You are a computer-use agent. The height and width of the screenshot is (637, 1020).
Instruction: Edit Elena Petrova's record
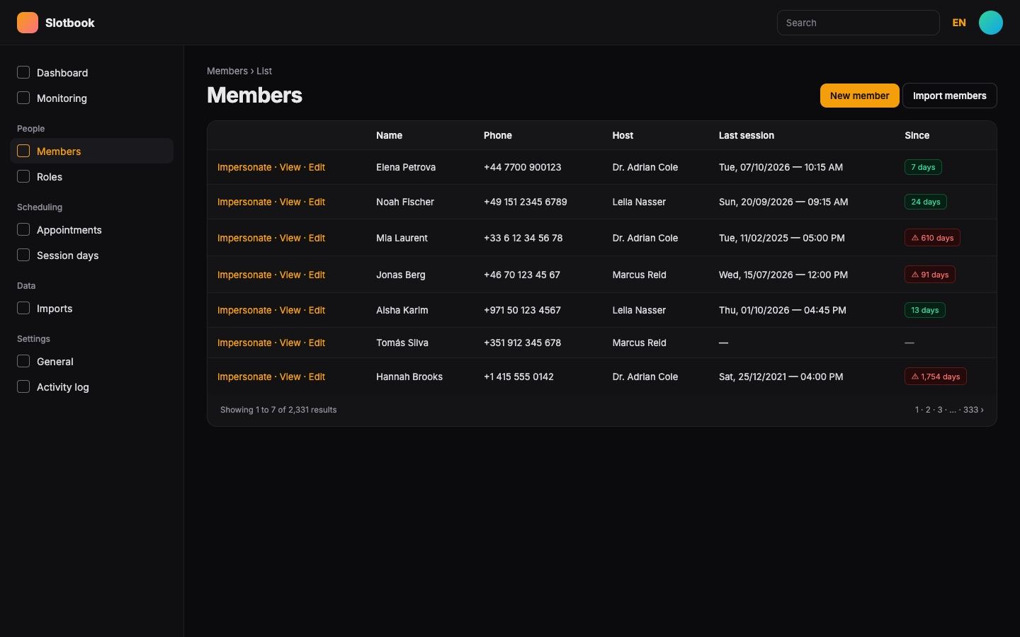(x=317, y=167)
